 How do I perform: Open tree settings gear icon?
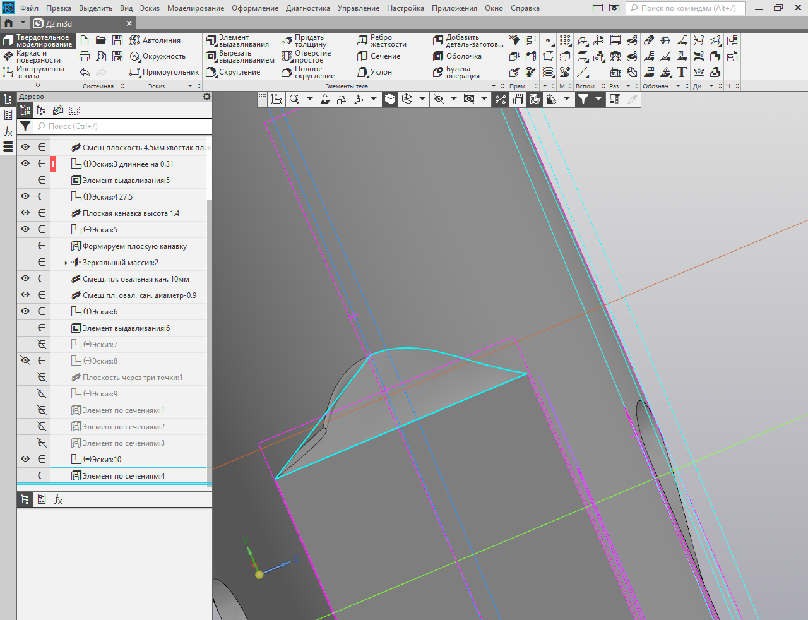(206, 97)
